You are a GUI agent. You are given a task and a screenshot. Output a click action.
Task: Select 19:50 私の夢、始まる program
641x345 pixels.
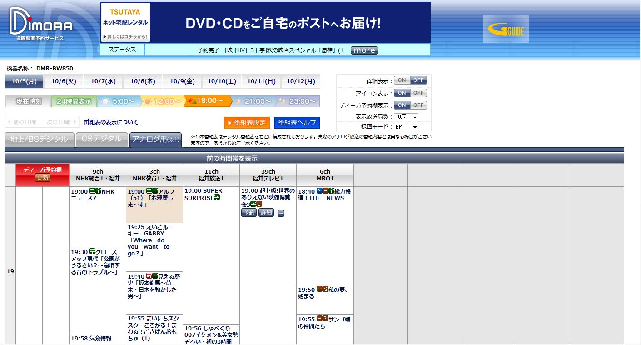(x=325, y=300)
